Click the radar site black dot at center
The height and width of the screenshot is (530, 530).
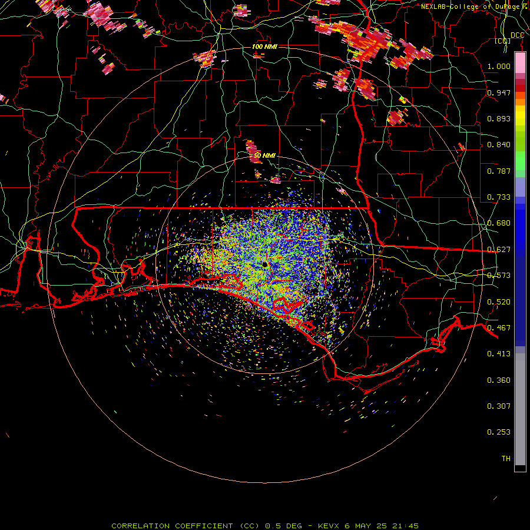click(265, 264)
